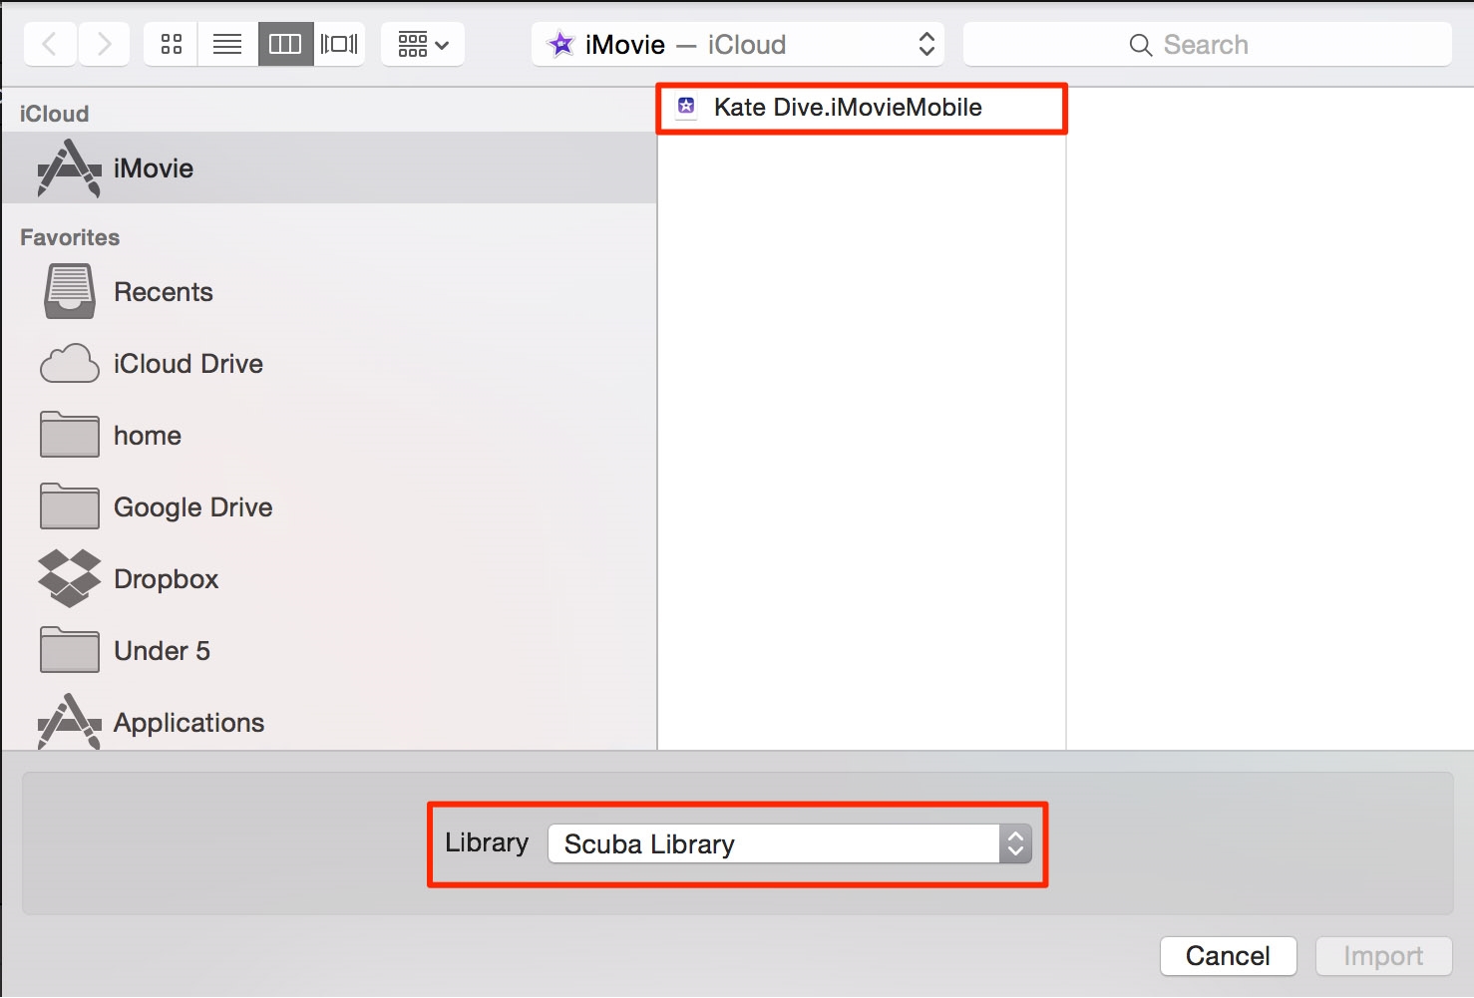Screen dimensions: 1474x998
Task: Click the Cancel button
Action: pos(1229,956)
